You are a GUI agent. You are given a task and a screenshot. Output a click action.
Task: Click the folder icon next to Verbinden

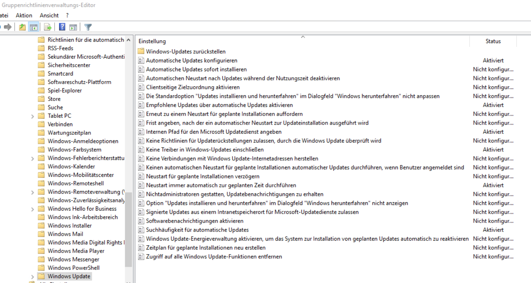point(41,124)
